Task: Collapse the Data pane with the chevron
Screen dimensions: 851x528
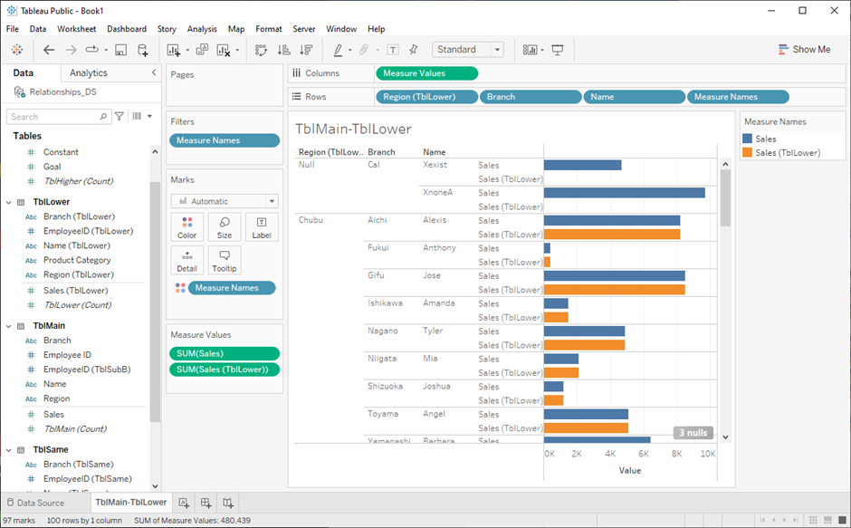Action: tap(154, 72)
